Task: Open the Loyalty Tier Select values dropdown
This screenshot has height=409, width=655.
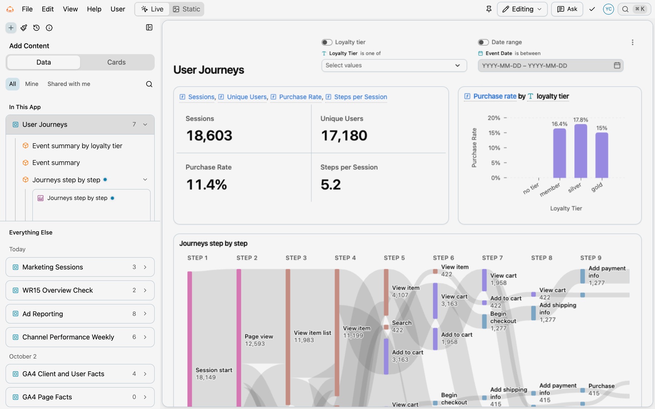Action: click(394, 65)
